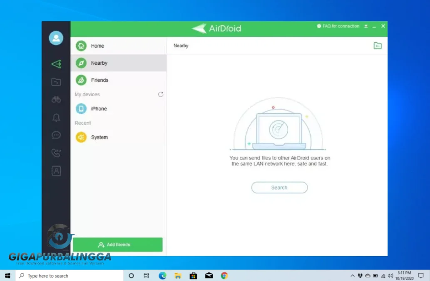
Task: Minimize the AirDroid window
Action: (x=374, y=26)
